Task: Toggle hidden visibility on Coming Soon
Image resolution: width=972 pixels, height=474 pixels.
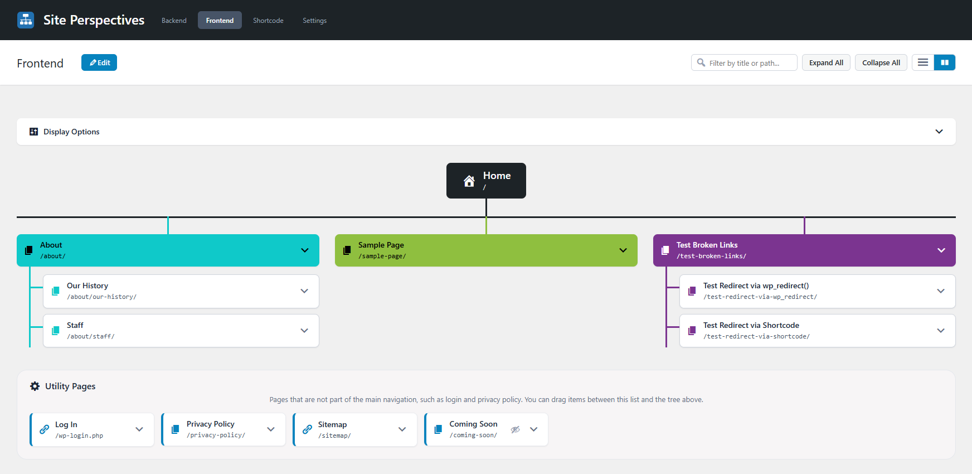Action: [x=516, y=429]
